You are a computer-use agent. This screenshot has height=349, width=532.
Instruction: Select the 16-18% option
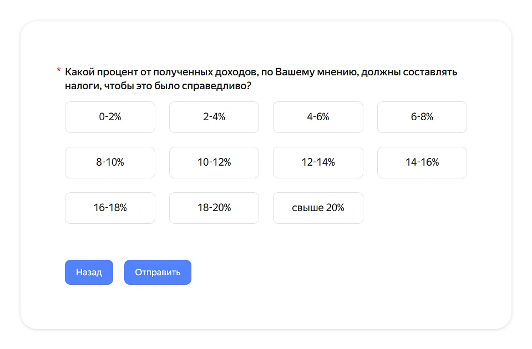click(x=110, y=208)
